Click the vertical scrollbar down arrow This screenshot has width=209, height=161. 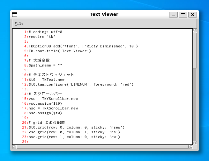tap(195, 143)
